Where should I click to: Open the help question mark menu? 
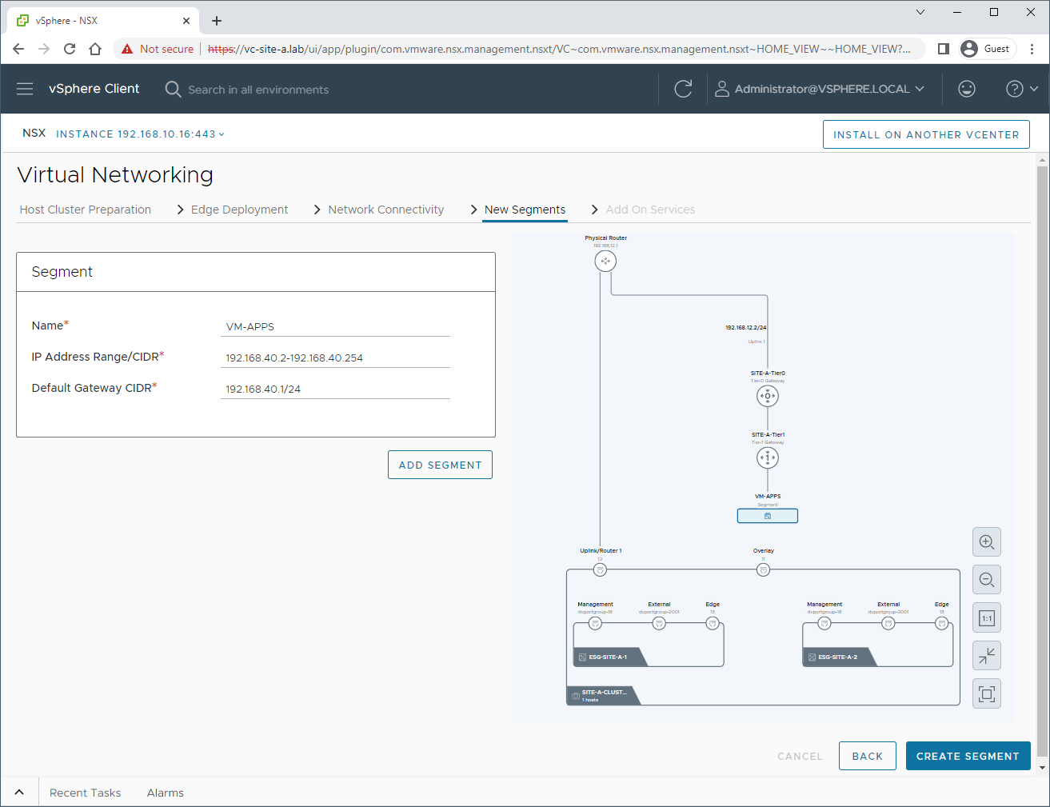[x=1022, y=89]
